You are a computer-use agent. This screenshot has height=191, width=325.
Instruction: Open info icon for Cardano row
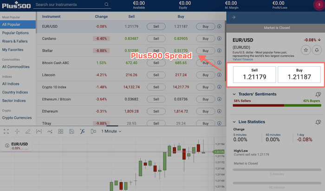[219, 38]
